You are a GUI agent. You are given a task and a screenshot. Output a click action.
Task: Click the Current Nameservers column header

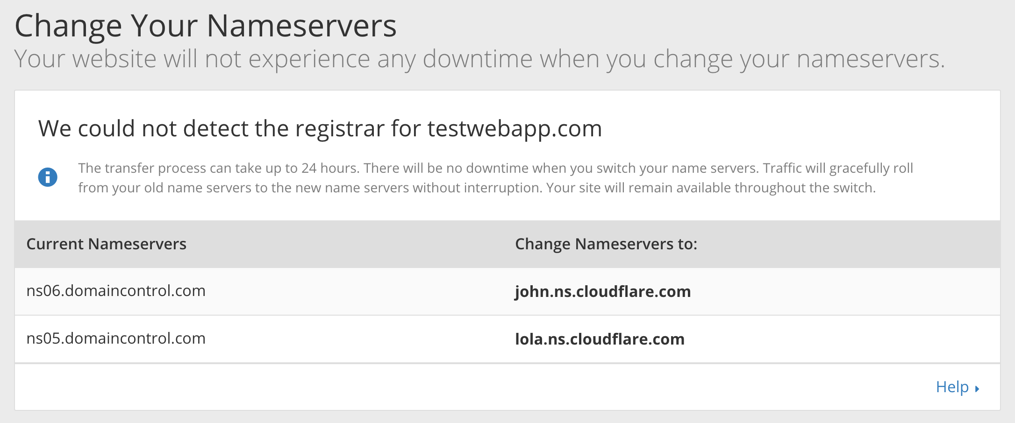(x=106, y=244)
